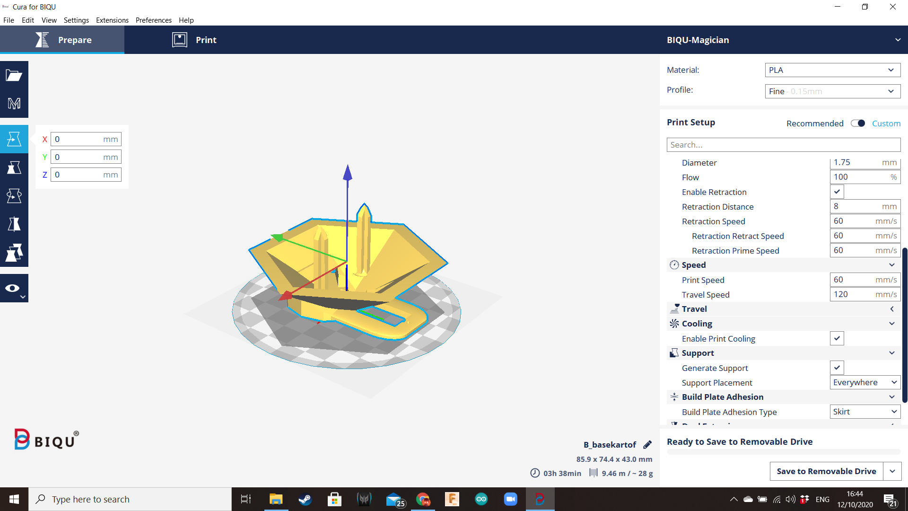
Task: Open the Material PLA dropdown
Action: [x=832, y=70]
